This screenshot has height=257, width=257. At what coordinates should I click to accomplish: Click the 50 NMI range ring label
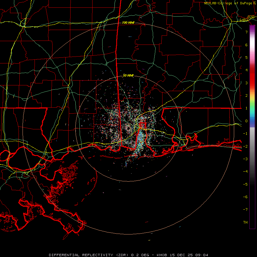click(x=128, y=75)
